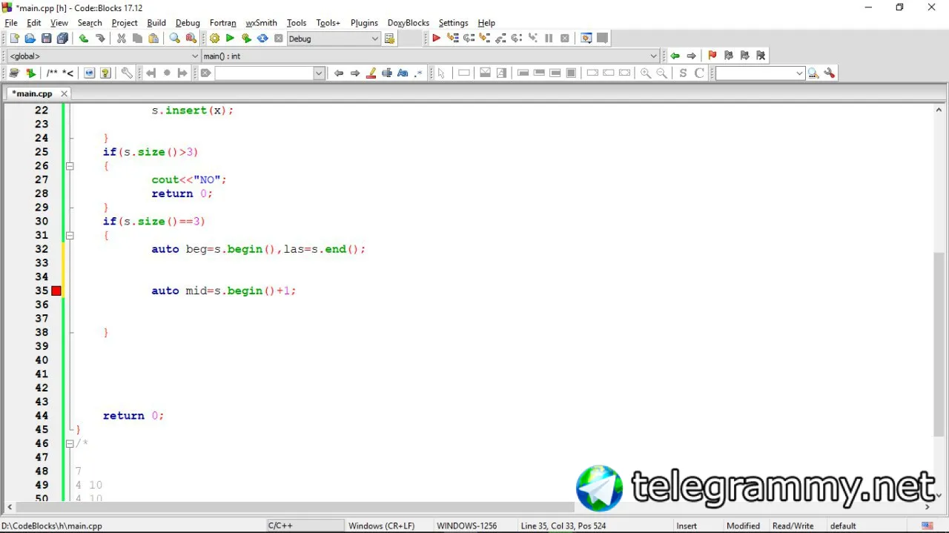This screenshot has height=533, width=949.
Task: Toggle bookmark with the red flag
Action: click(x=712, y=56)
